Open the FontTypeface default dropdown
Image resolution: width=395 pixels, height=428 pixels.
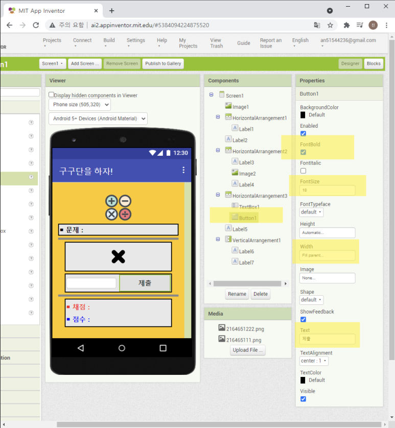pos(311,212)
